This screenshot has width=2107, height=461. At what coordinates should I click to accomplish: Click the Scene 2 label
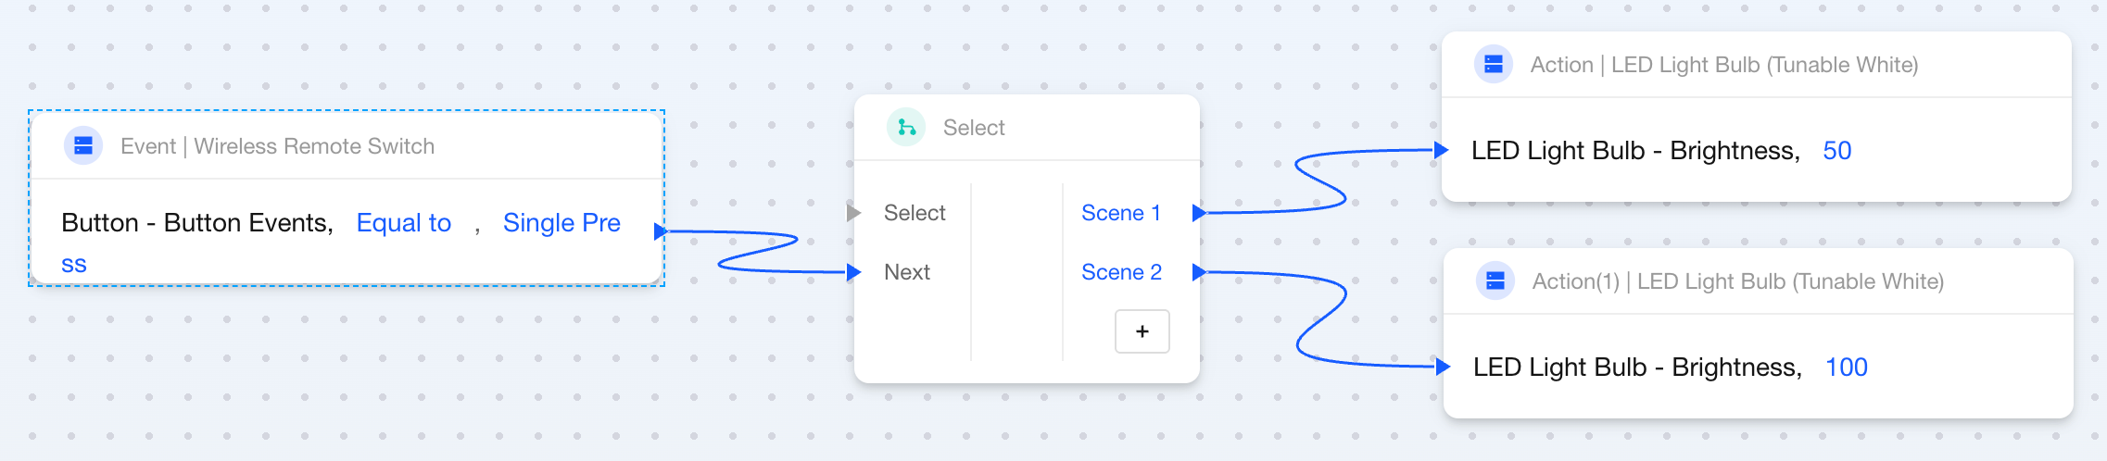click(x=1121, y=272)
